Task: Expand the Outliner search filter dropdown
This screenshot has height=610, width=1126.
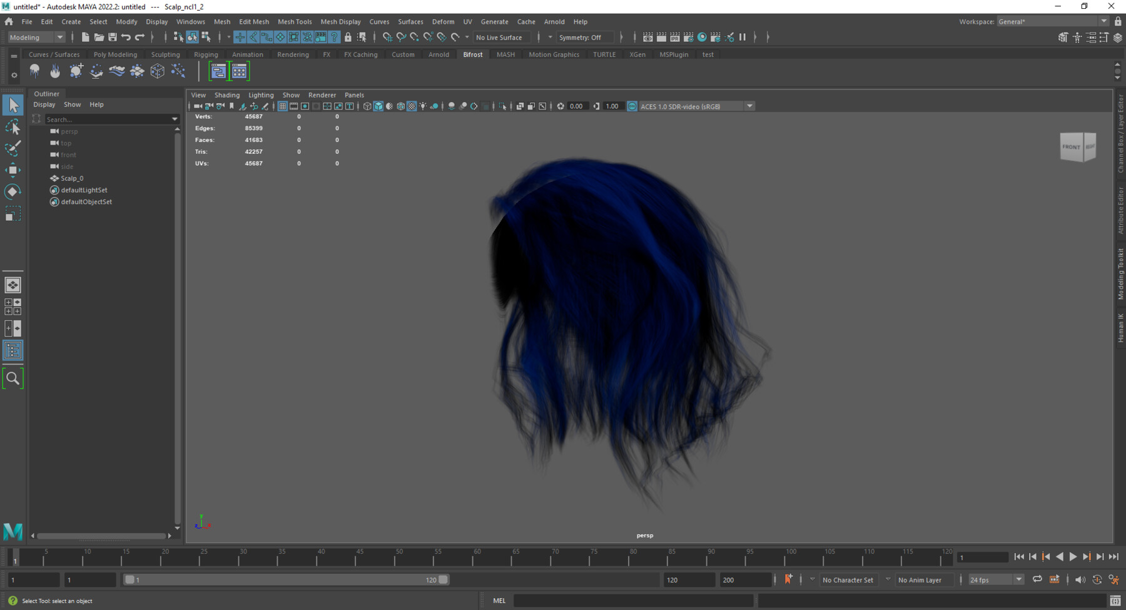Action: coord(175,119)
